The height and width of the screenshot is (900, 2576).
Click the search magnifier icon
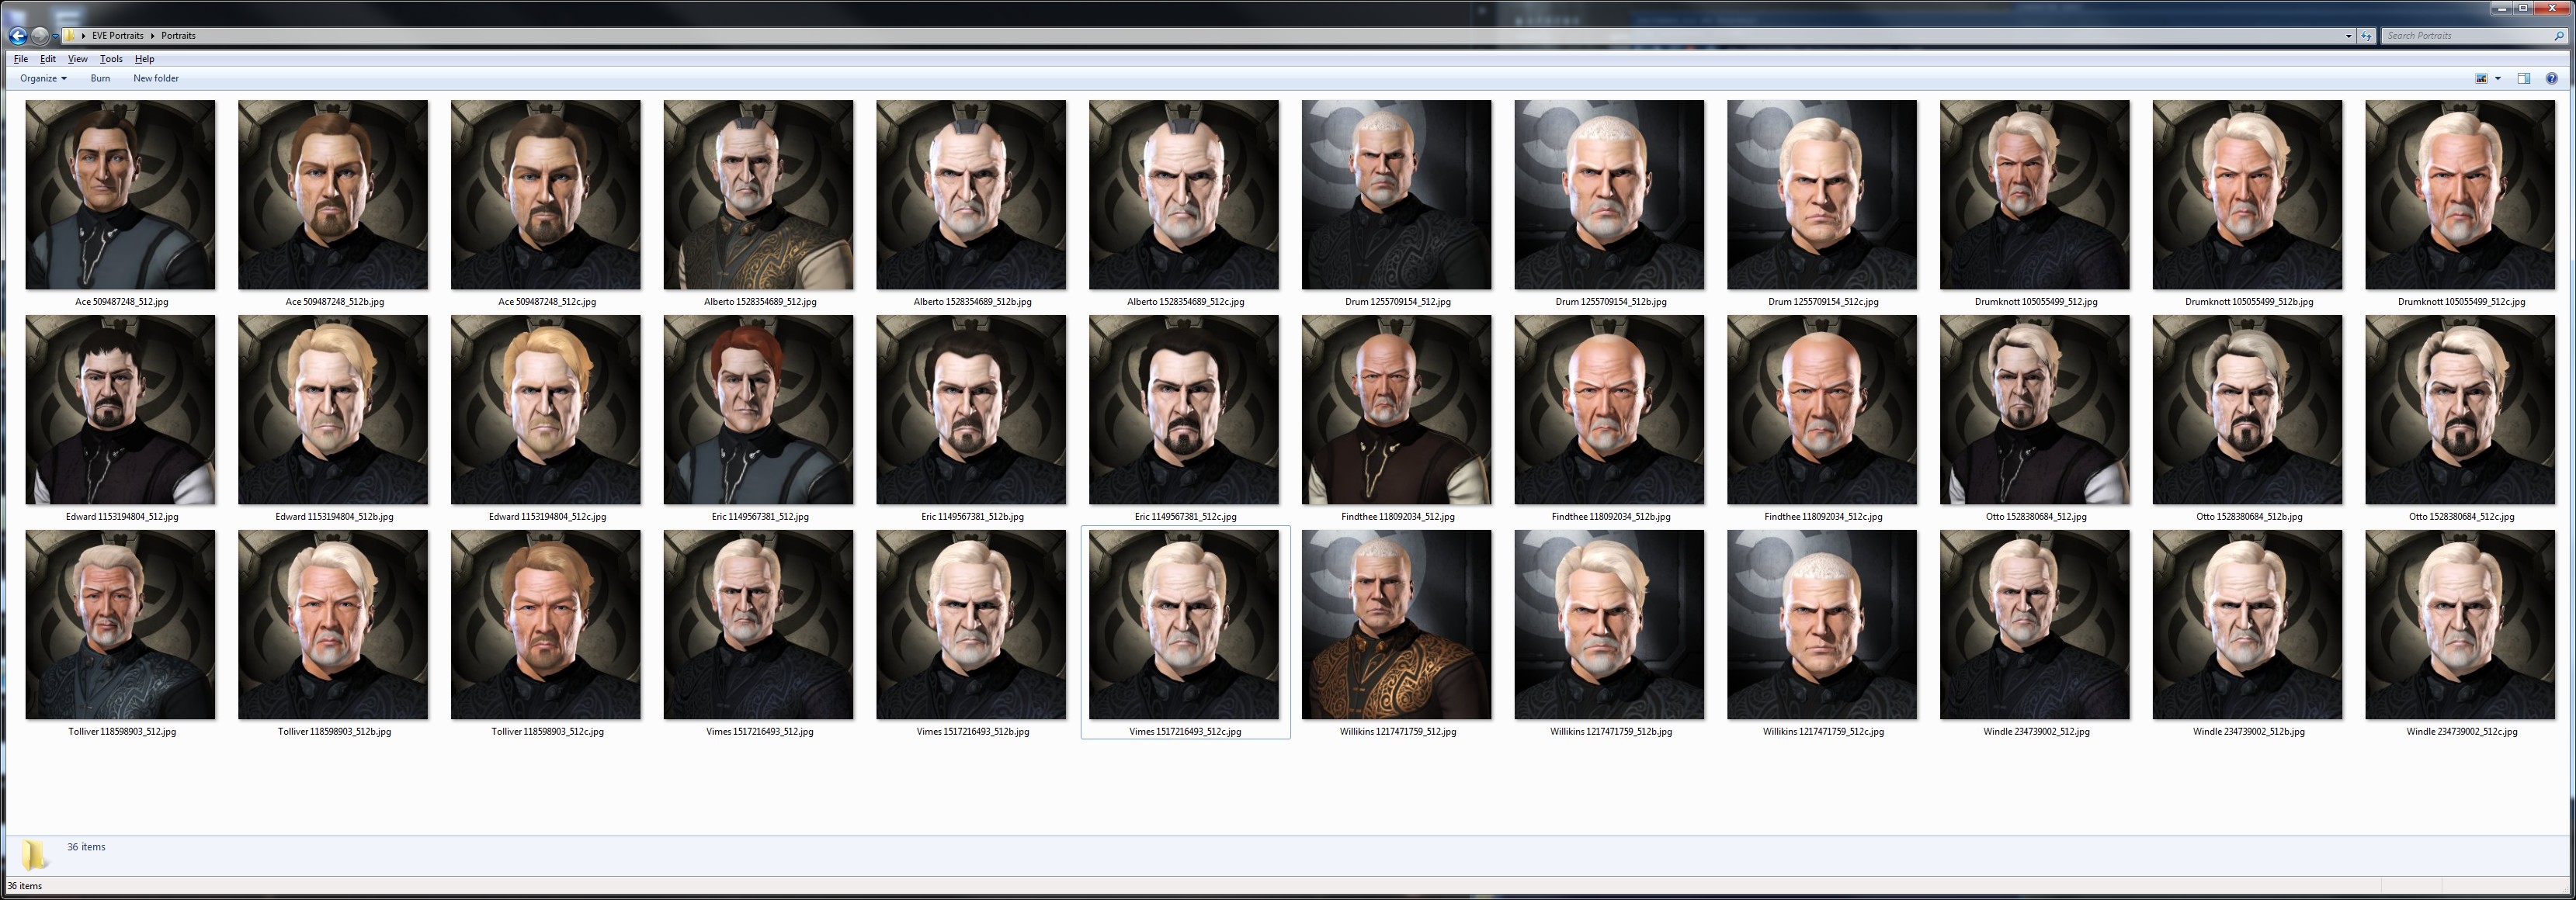point(2558,36)
